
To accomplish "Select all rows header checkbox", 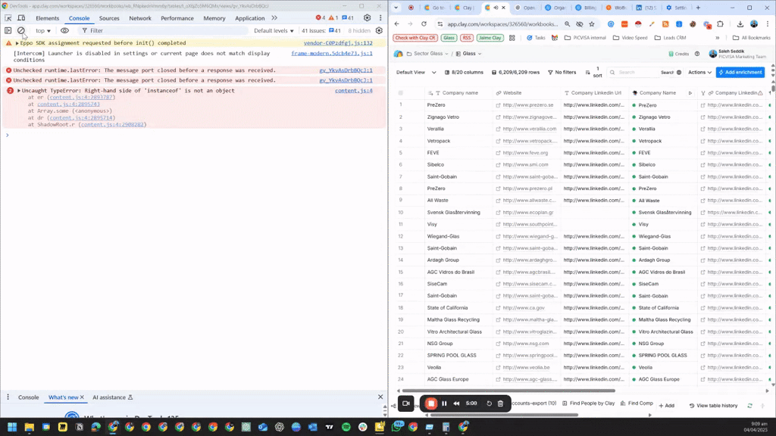I will 400,93.
